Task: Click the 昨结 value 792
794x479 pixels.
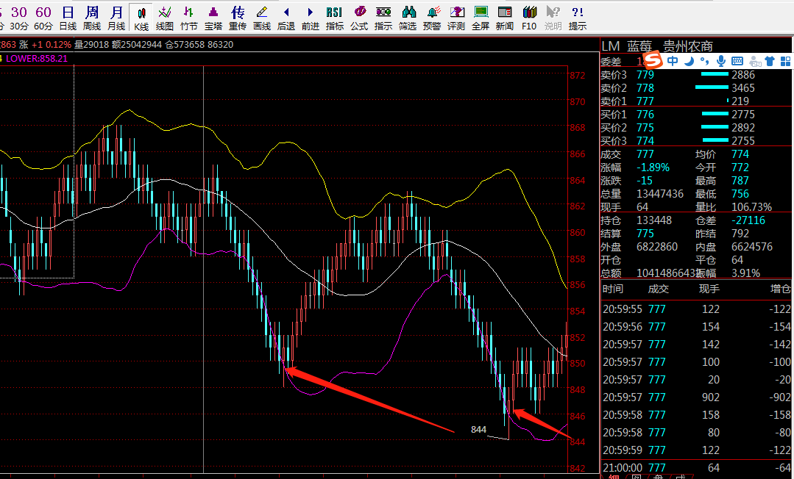Action: 740,234
